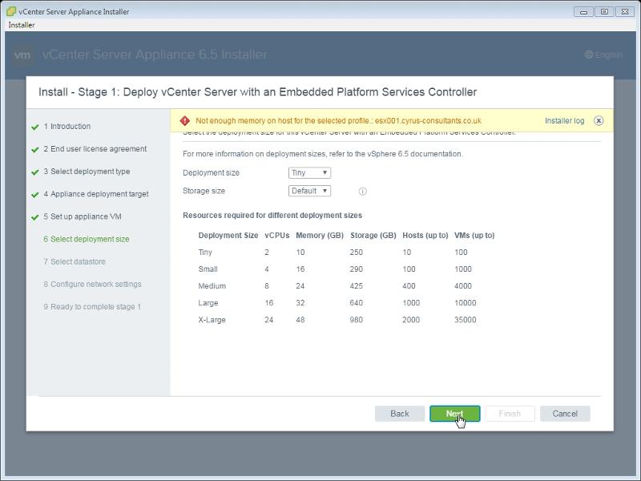Dismiss the memory error banner
The width and height of the screenshot is (641, 481).
point(599,121)
